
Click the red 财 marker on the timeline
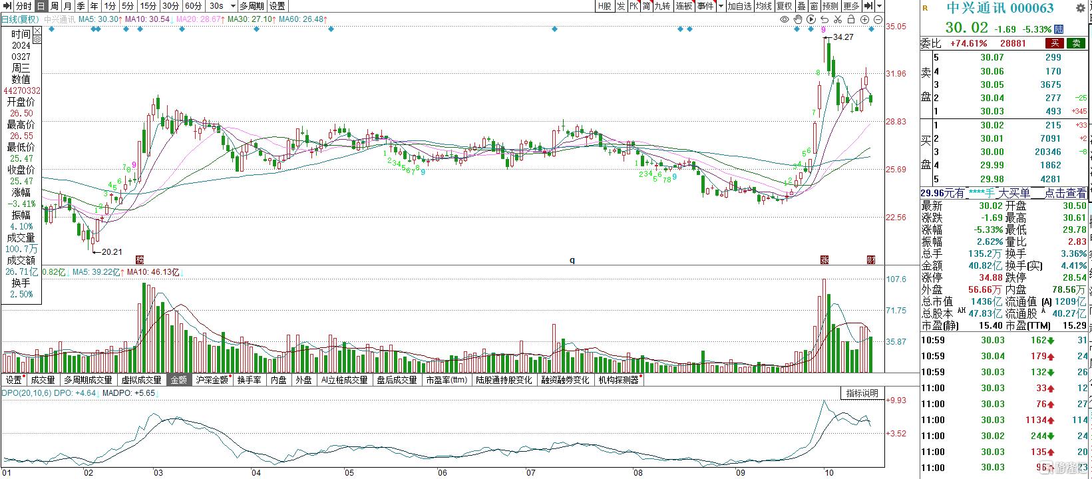click(870, 259)
